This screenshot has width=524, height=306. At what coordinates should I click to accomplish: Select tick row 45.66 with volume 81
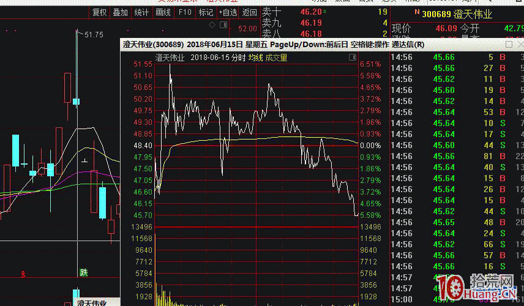pos(457,156)
